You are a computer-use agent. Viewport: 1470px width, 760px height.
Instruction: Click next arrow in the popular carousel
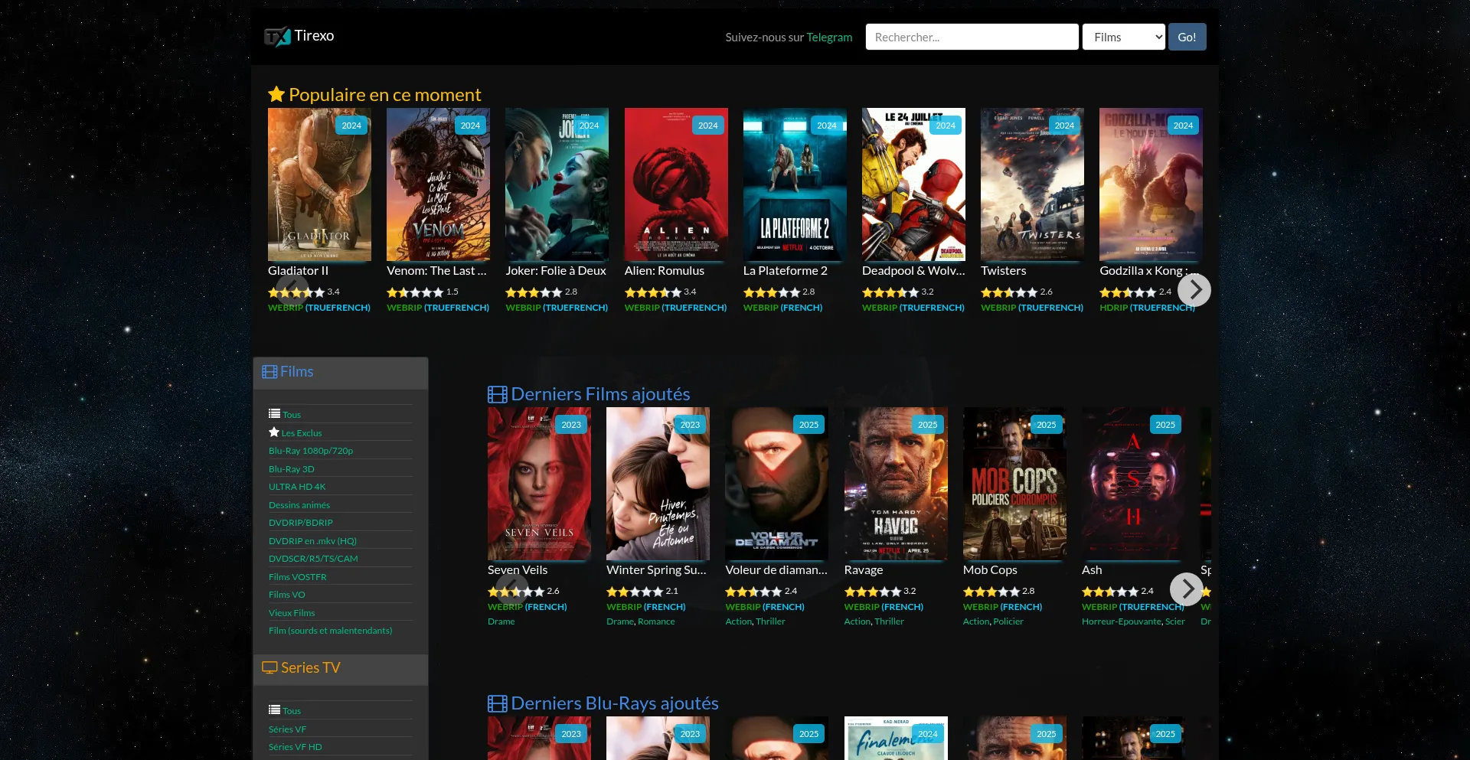pos(1194,290)
